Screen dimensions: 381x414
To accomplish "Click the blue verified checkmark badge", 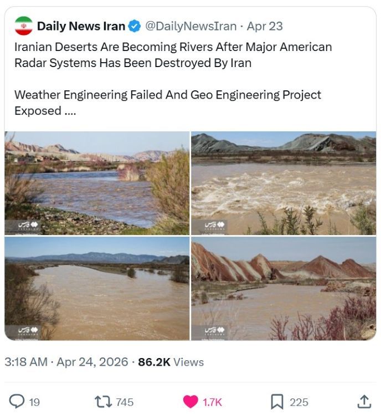I will [x=135, y=26].
